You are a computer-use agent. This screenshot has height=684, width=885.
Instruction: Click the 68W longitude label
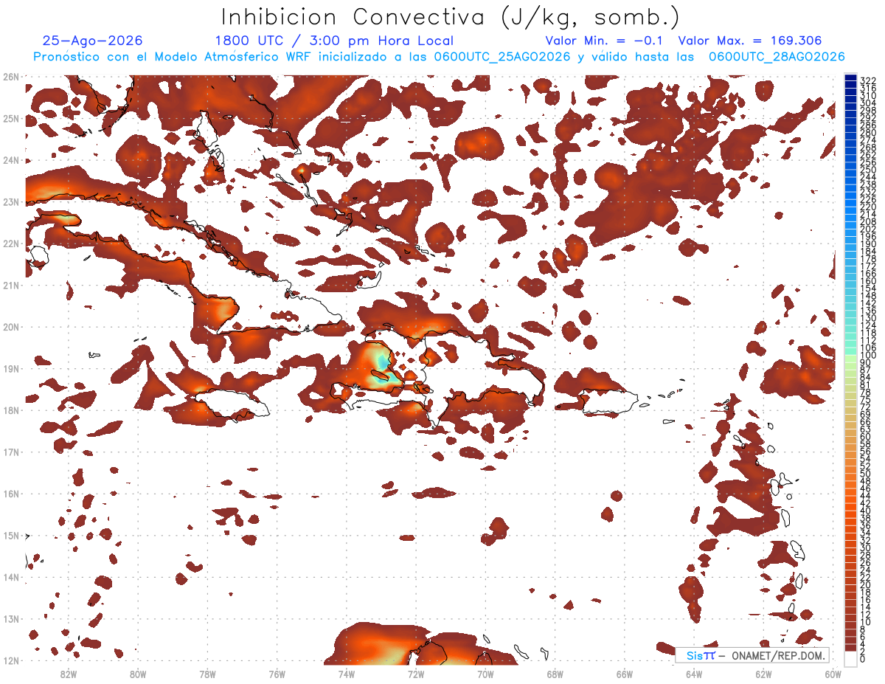(x=555, y=674)
